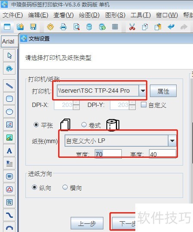Open print preview magnifier icon
This screenshot has height=232, width=193.
pos(76,27)
